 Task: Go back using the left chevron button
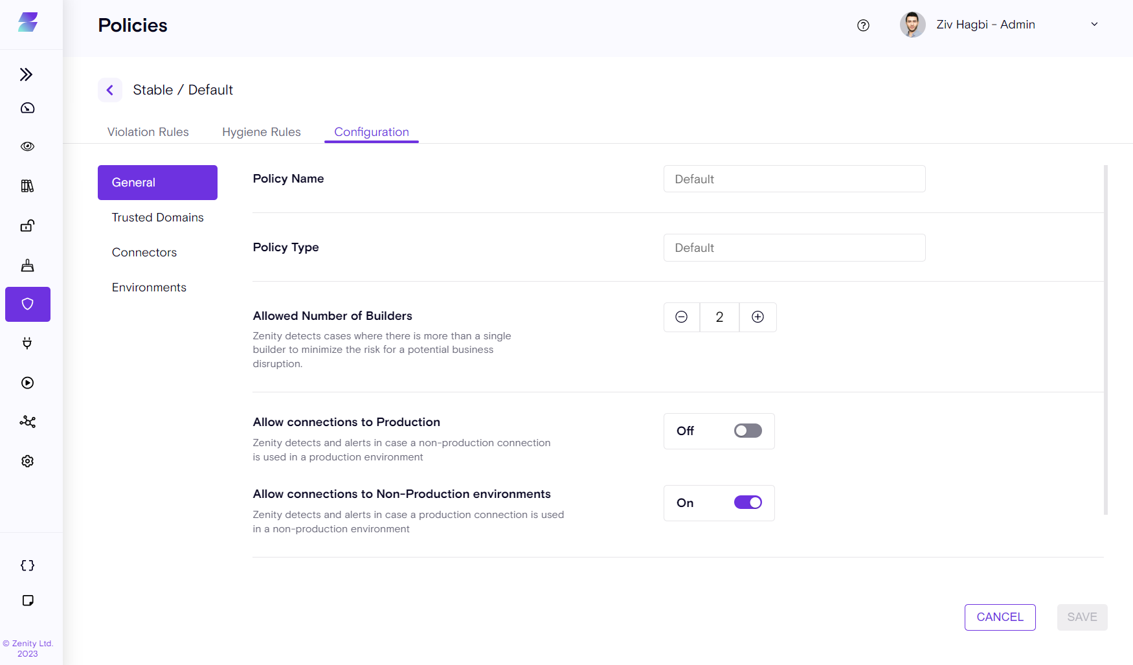tap(110, 90)
